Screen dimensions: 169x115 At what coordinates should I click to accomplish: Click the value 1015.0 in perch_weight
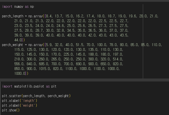point(45,69)
